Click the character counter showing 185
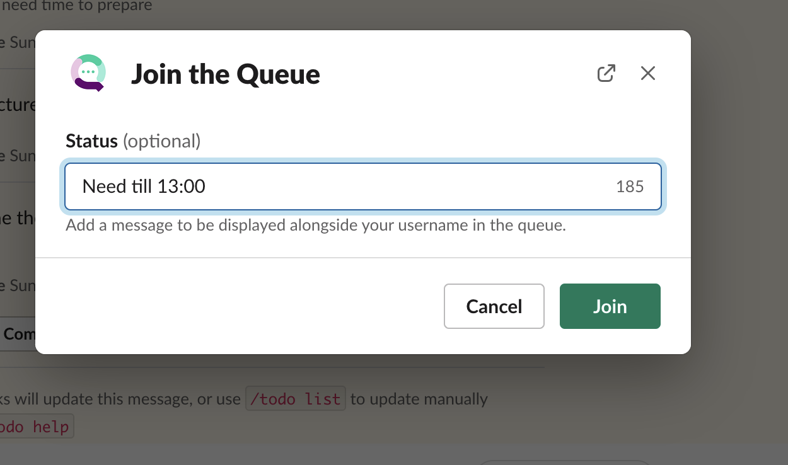This screenshot has height=465, width=788. pos(630,187)
